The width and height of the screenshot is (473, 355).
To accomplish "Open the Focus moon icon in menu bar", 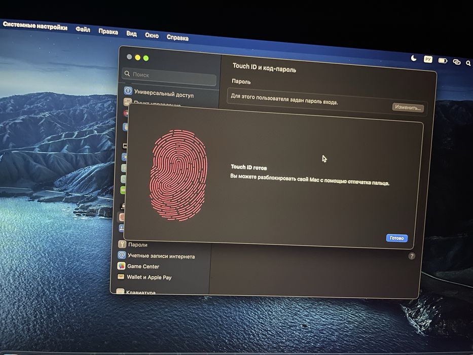I will coord(414,58).
